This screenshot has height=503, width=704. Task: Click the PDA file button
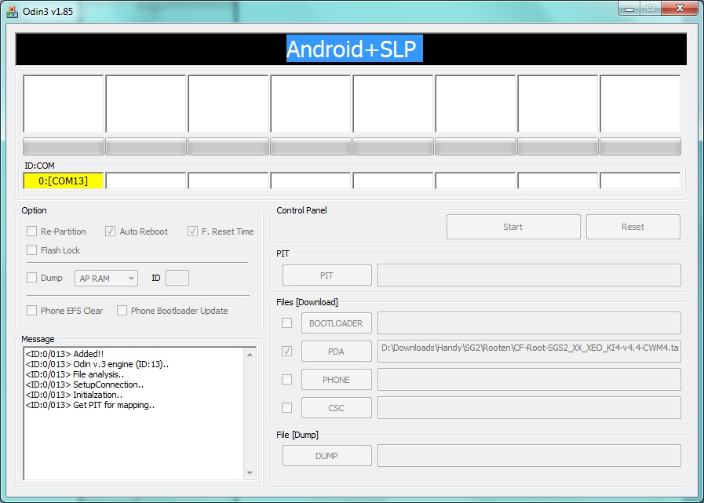pyautogui.click(x=336, y=352)
